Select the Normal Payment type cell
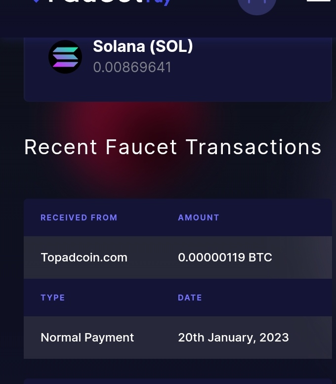Viewport: 336px width, 384px height. [x=87, y=338]
